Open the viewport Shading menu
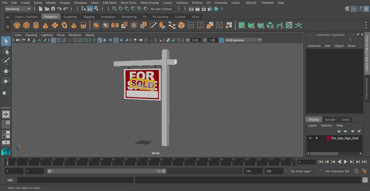 [31, 35]
